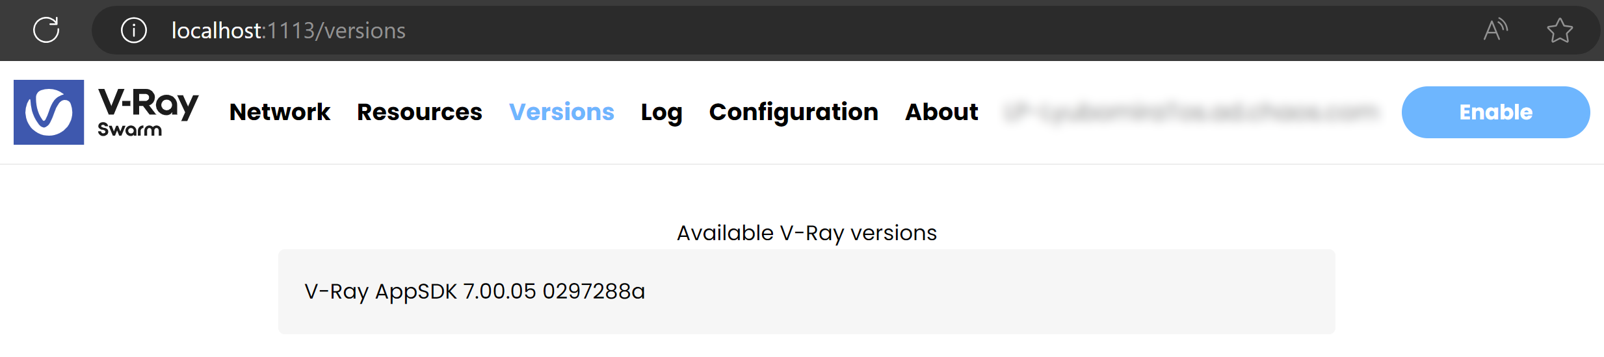Click the V-Ray wordmark text

point(148,103)
